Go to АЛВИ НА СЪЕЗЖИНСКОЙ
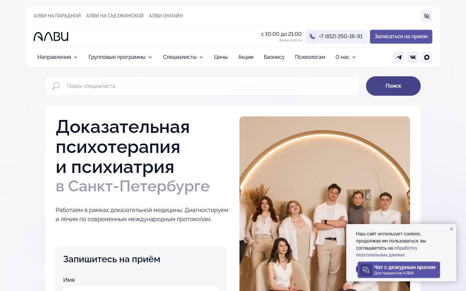The image size is (466, 291). pos(115,16)
